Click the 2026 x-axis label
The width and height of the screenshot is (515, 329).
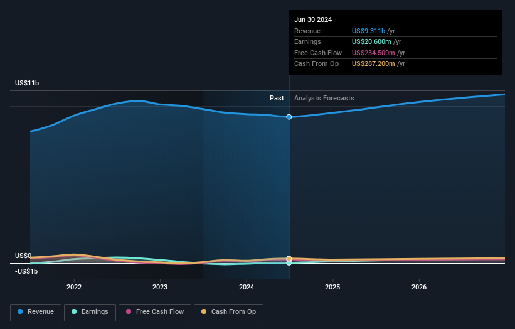[x=419, y=287]
